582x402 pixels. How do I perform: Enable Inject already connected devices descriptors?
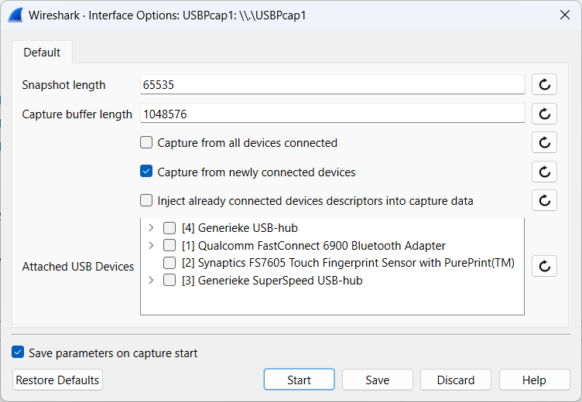point(146,201)
